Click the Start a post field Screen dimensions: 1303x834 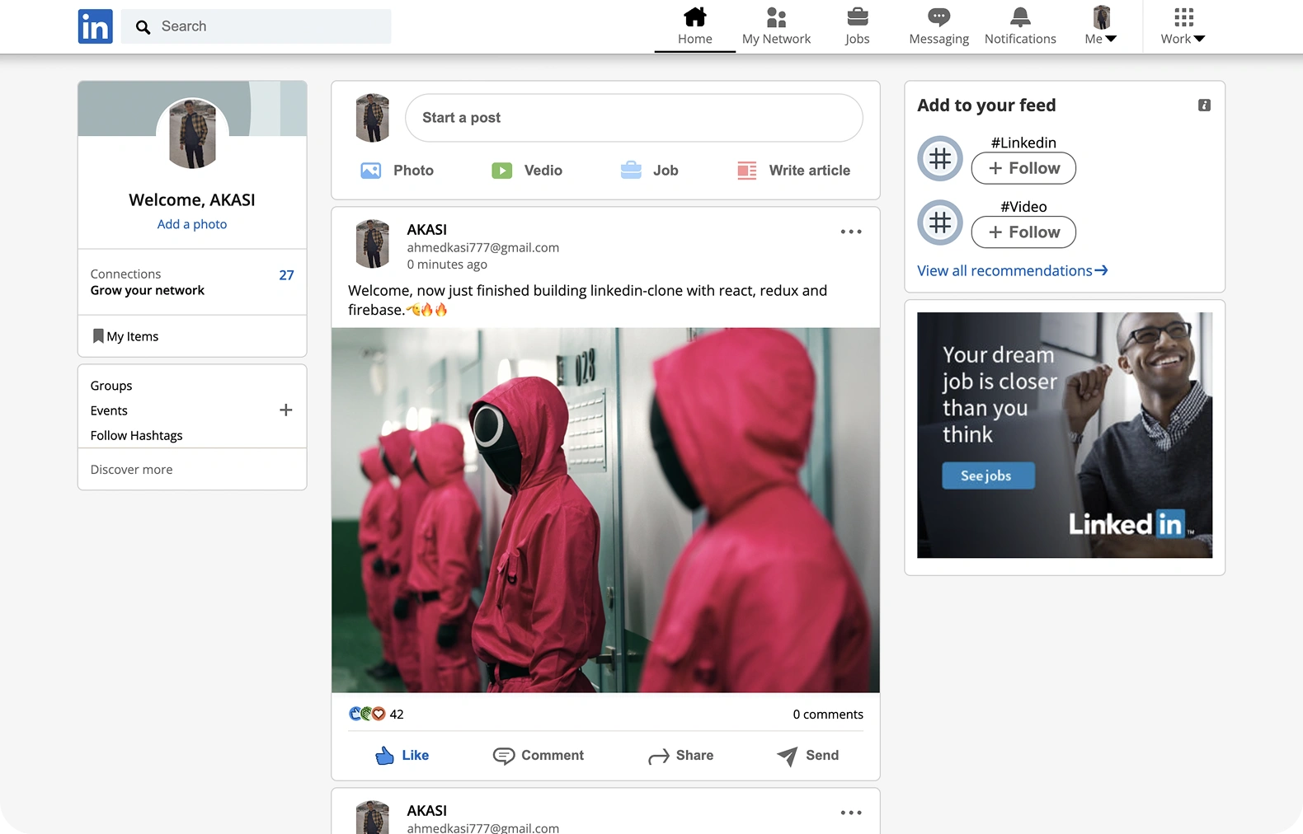tap(633, 118)
